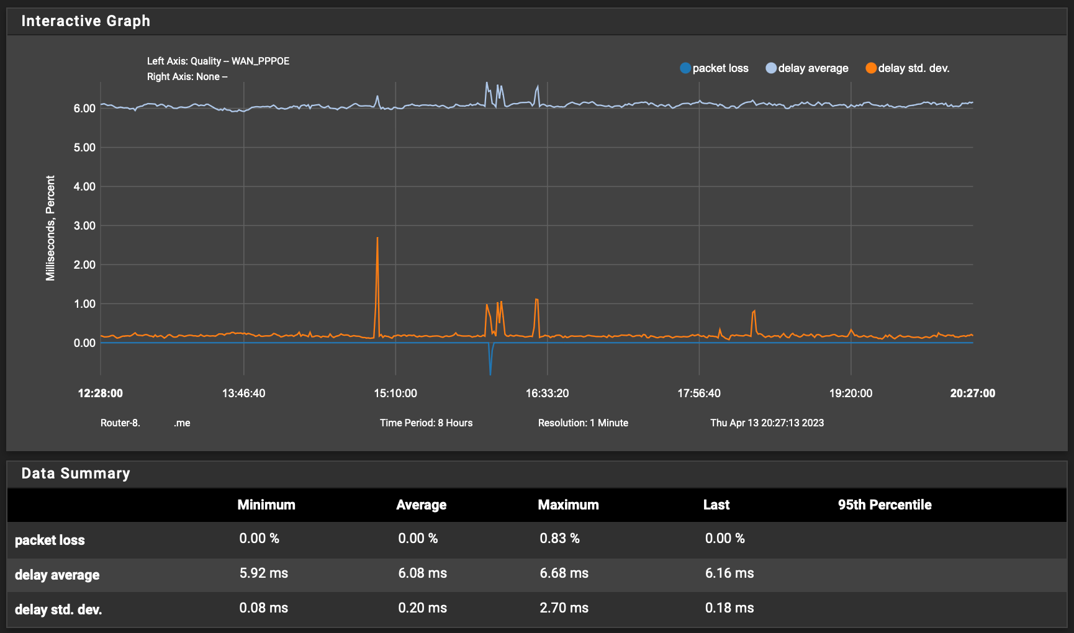Select the 95th Percentile column header
The height and width of the screenshot is (633, 1074).
(x=885, y=505)
